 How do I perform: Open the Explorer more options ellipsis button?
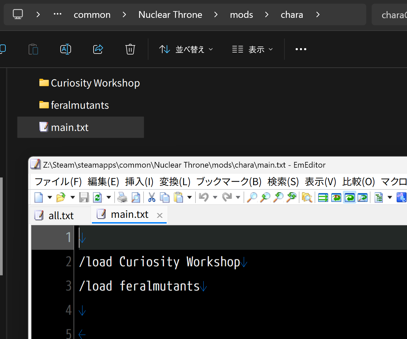click(301, 49)
